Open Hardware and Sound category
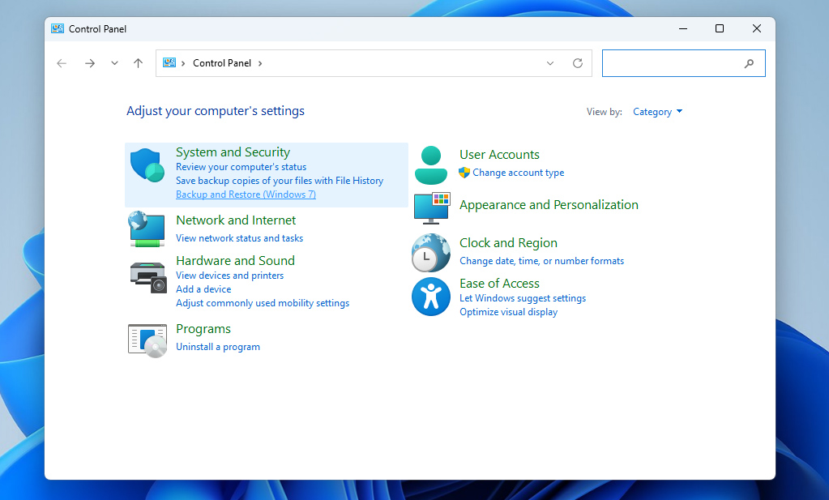Viewport: 829px width, 500px height. click(235, 261)
